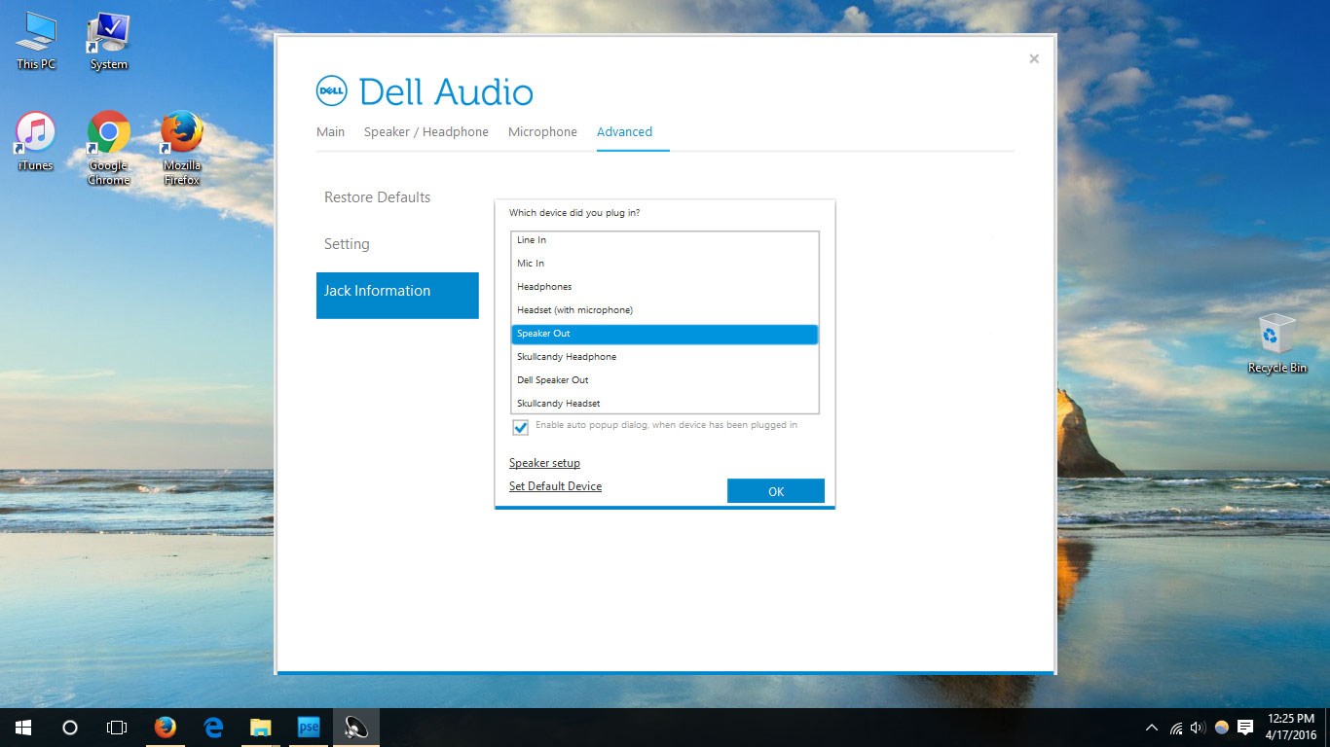Switch to the Microphone tab

point(542,131)
